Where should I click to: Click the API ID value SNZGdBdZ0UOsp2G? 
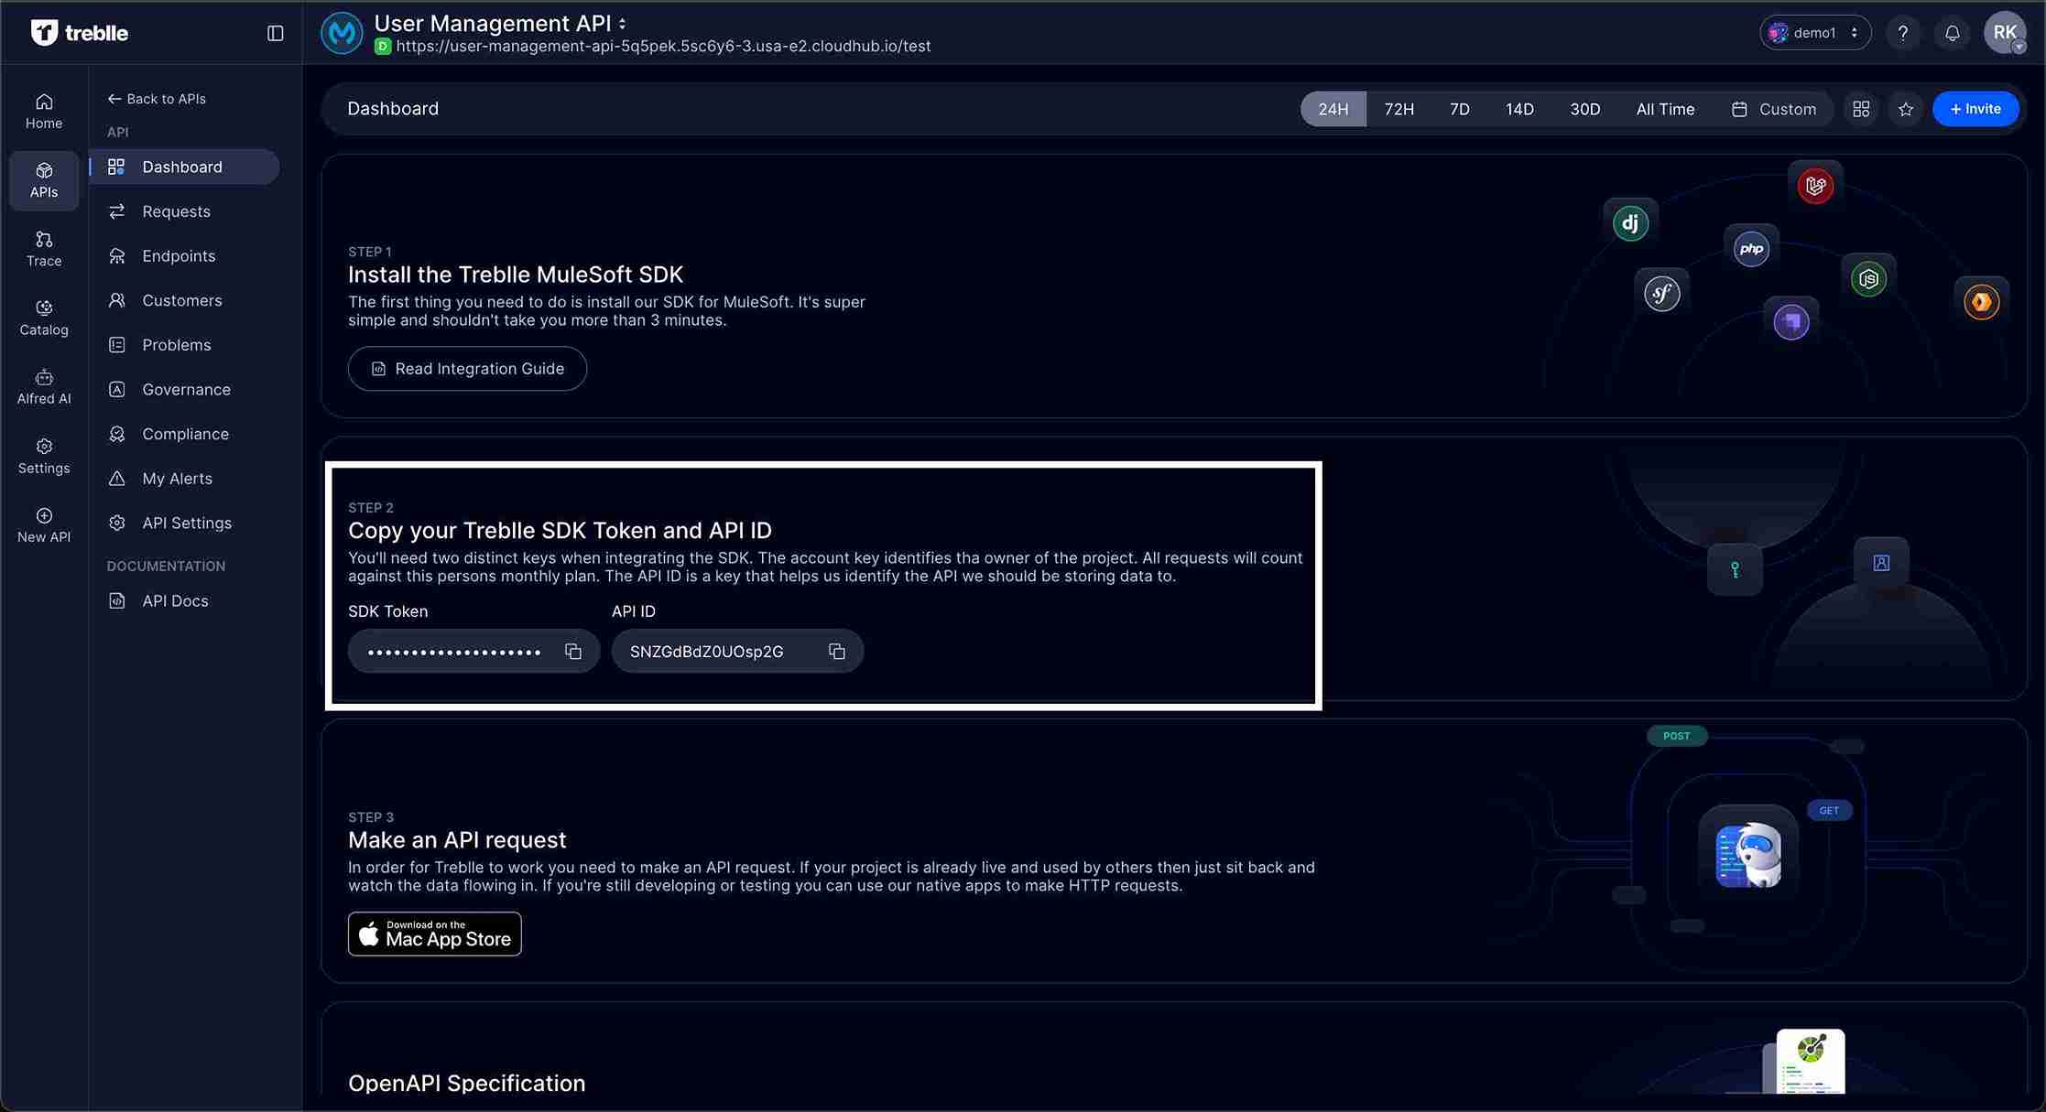point(706,652)
